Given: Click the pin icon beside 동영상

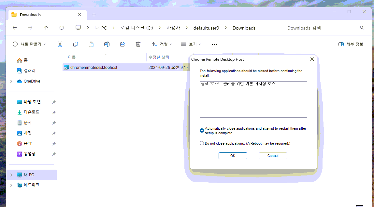Looking at the screenshot, I should [x=54, y=154].
